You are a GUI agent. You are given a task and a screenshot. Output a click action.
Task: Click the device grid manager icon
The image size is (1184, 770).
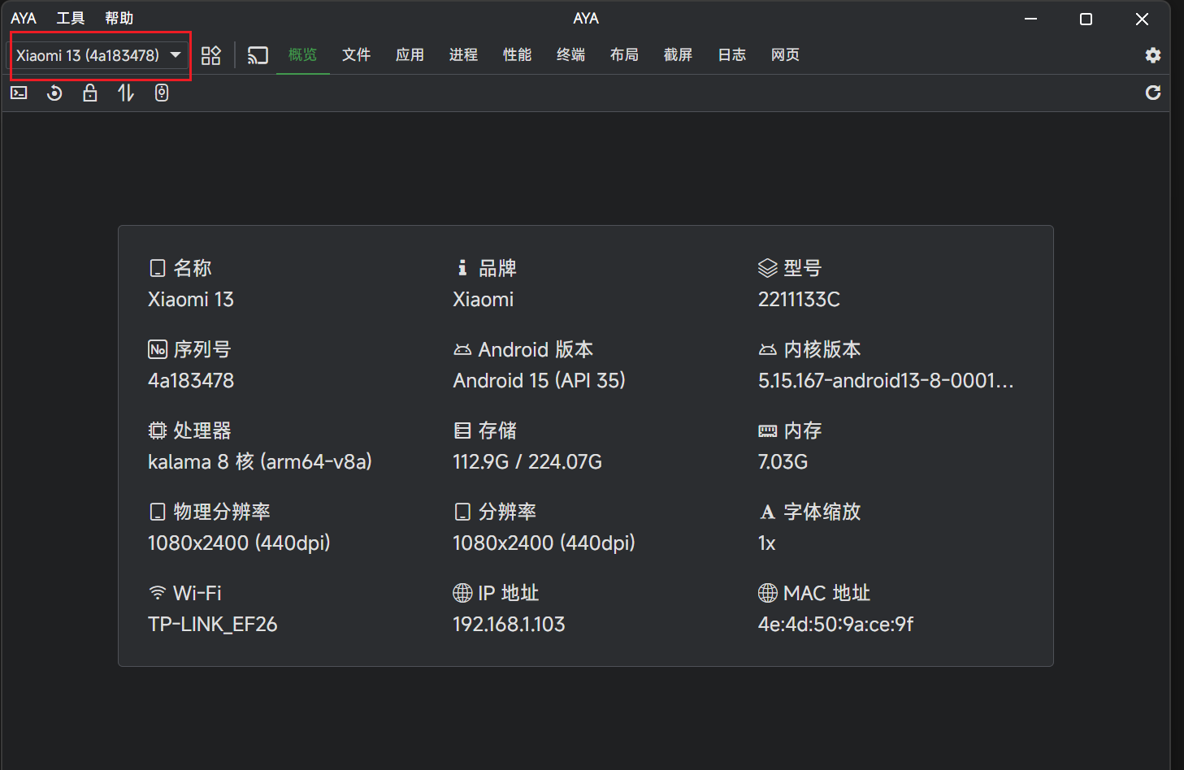210,54
